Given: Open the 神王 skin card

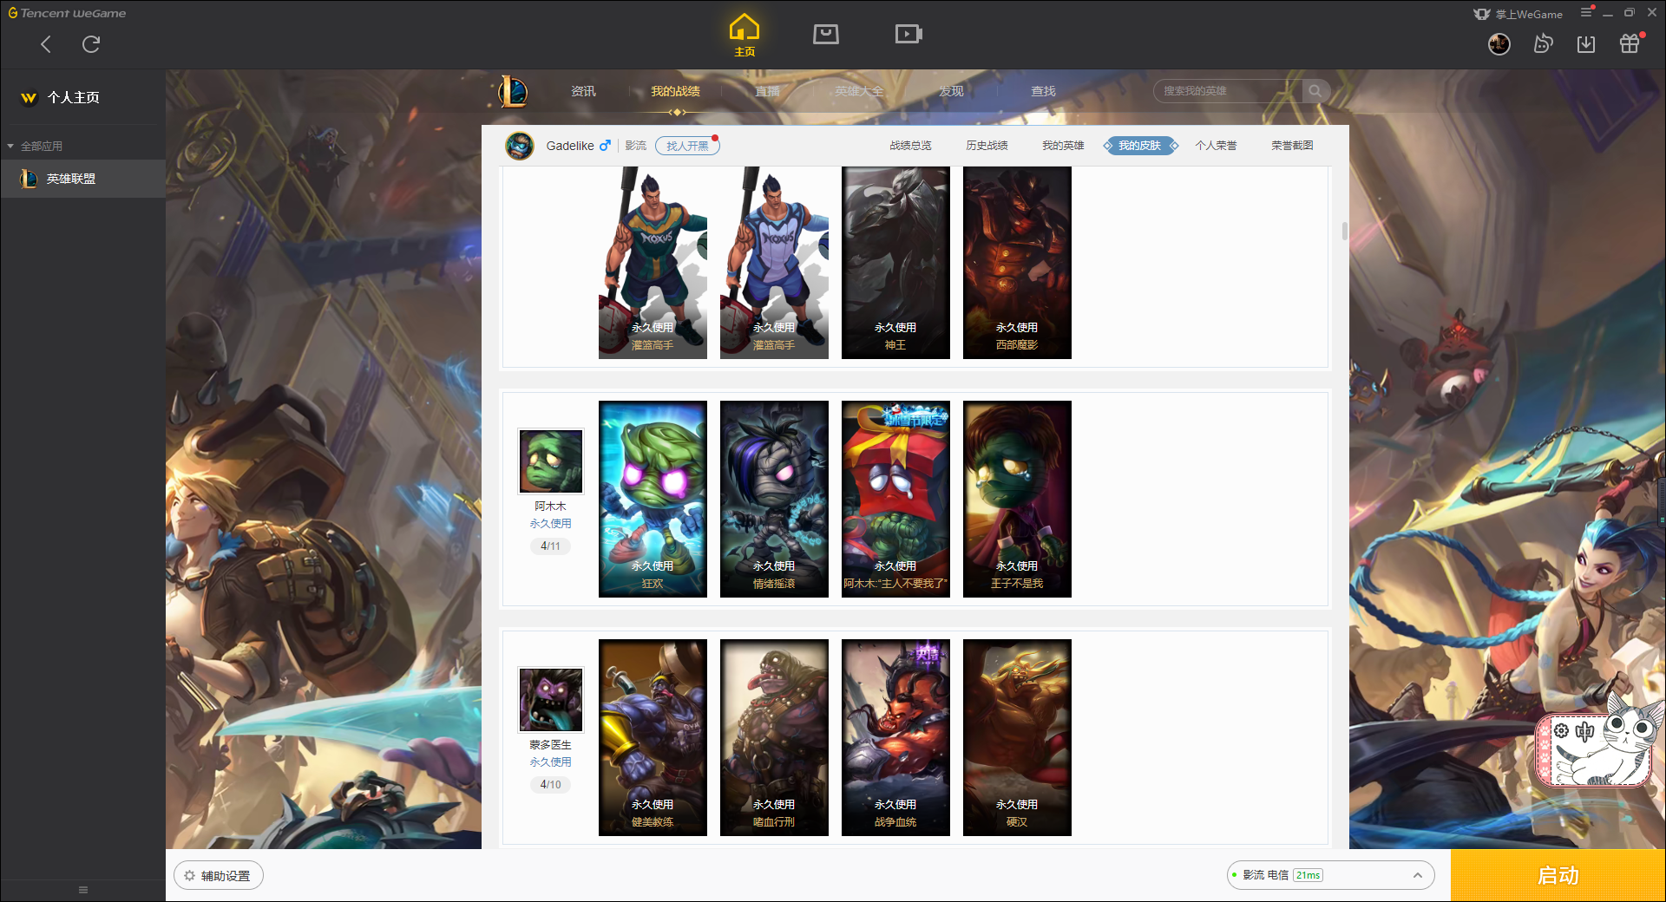Looking at the screenshot, I should [x=895, y=263].
